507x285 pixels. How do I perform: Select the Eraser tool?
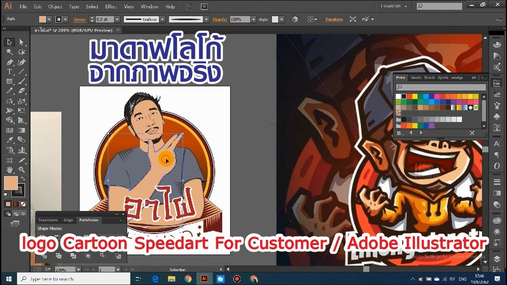[22, 91]
